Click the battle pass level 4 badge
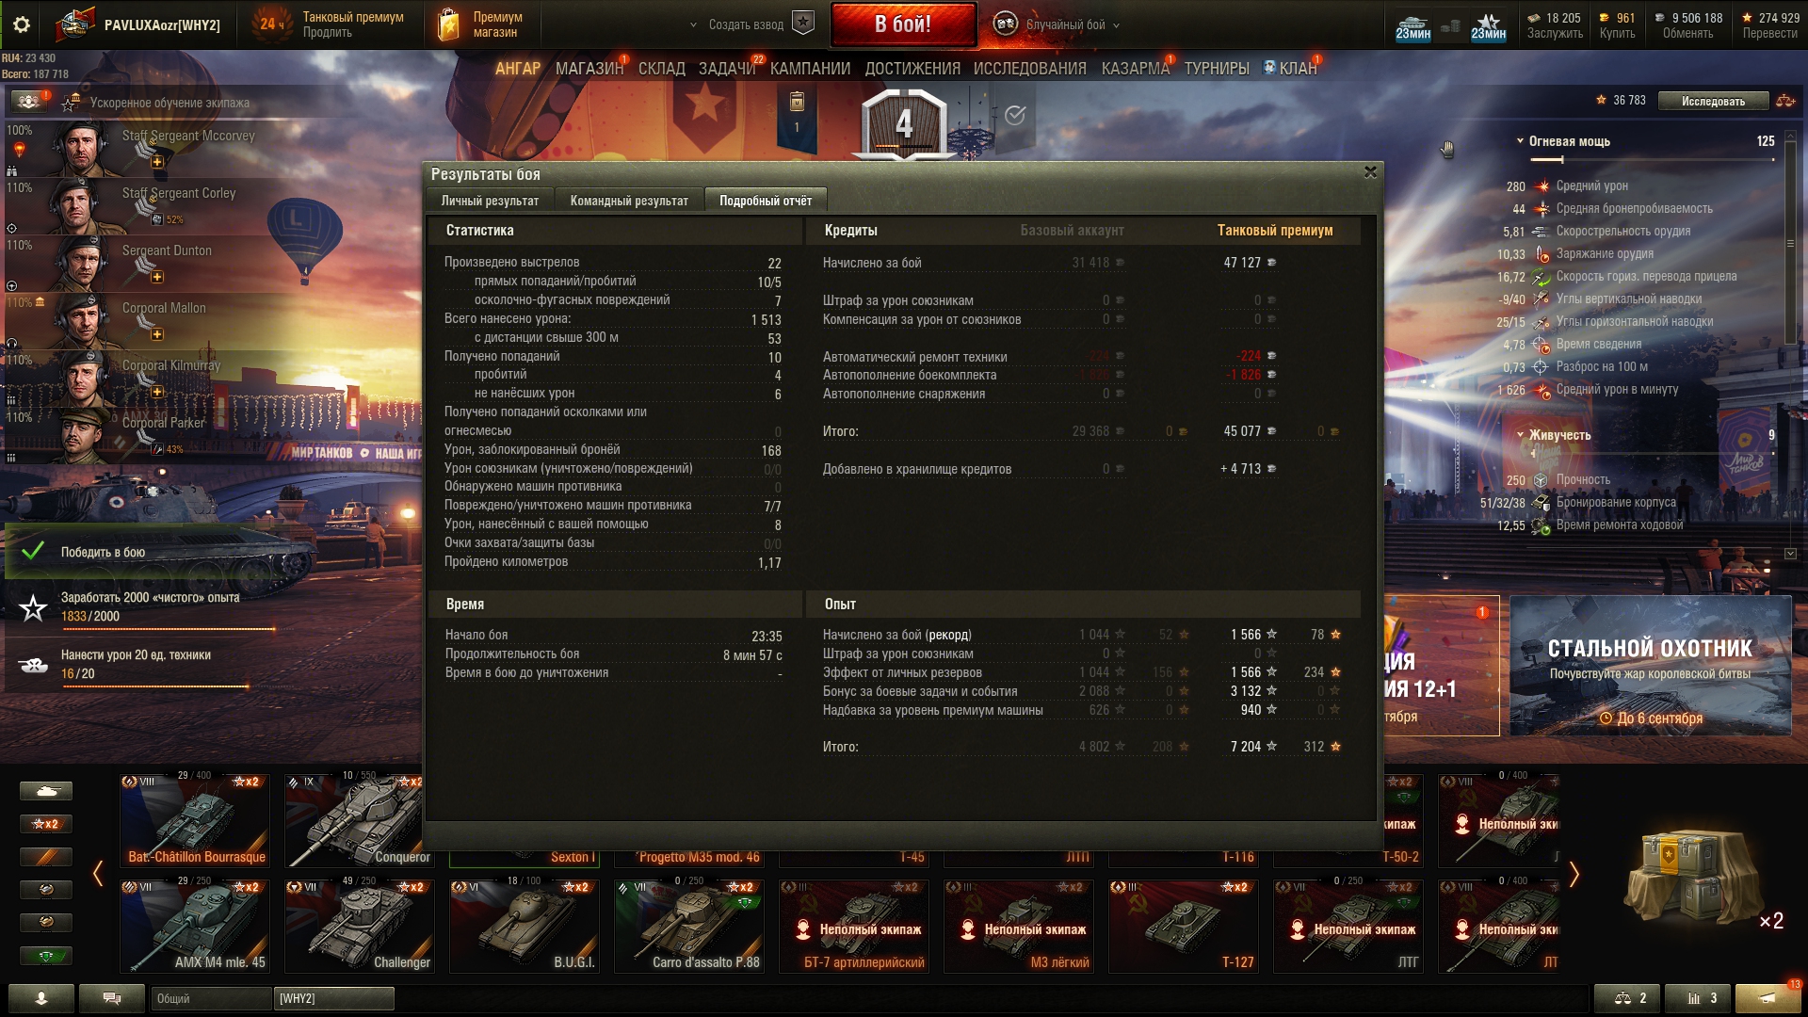Screen dimensions: 1808x1017 (x=904, y=124)
